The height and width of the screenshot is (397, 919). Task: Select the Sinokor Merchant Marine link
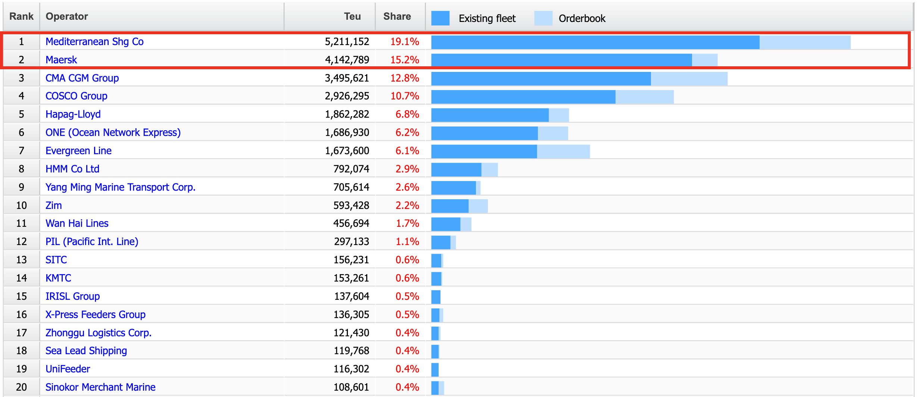click(x=100, y=387)
